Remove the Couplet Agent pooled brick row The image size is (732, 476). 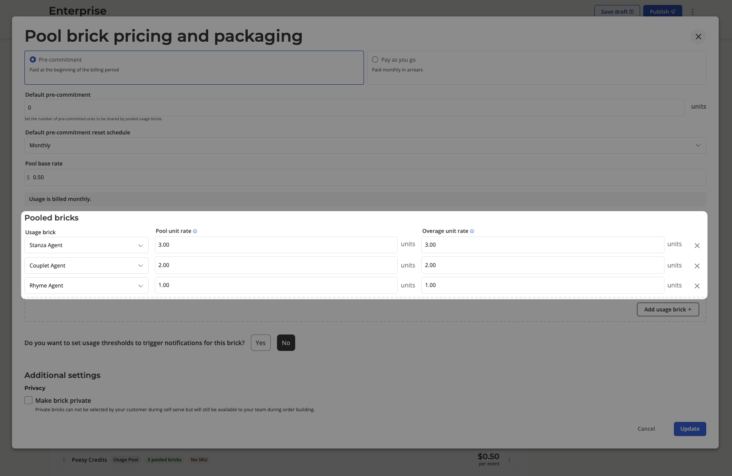[x=697, y=266]
